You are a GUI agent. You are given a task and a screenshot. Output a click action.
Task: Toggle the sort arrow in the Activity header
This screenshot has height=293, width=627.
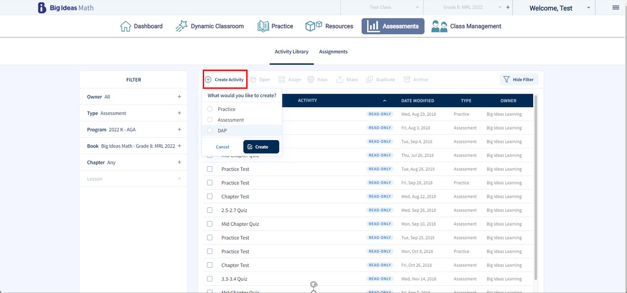(x=384, y=101)
